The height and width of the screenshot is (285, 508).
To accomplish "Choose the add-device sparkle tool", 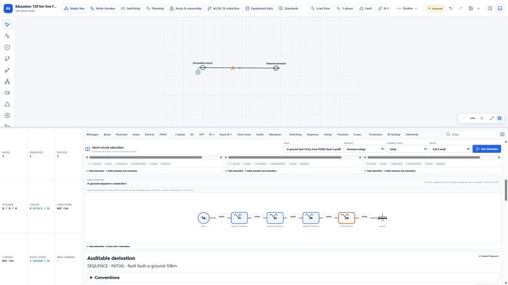I will pos(7,70).
